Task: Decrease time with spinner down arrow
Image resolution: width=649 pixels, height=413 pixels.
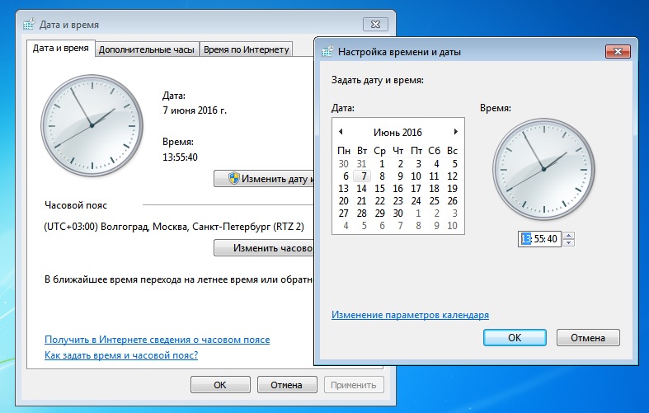Action: tap(569, 242)
